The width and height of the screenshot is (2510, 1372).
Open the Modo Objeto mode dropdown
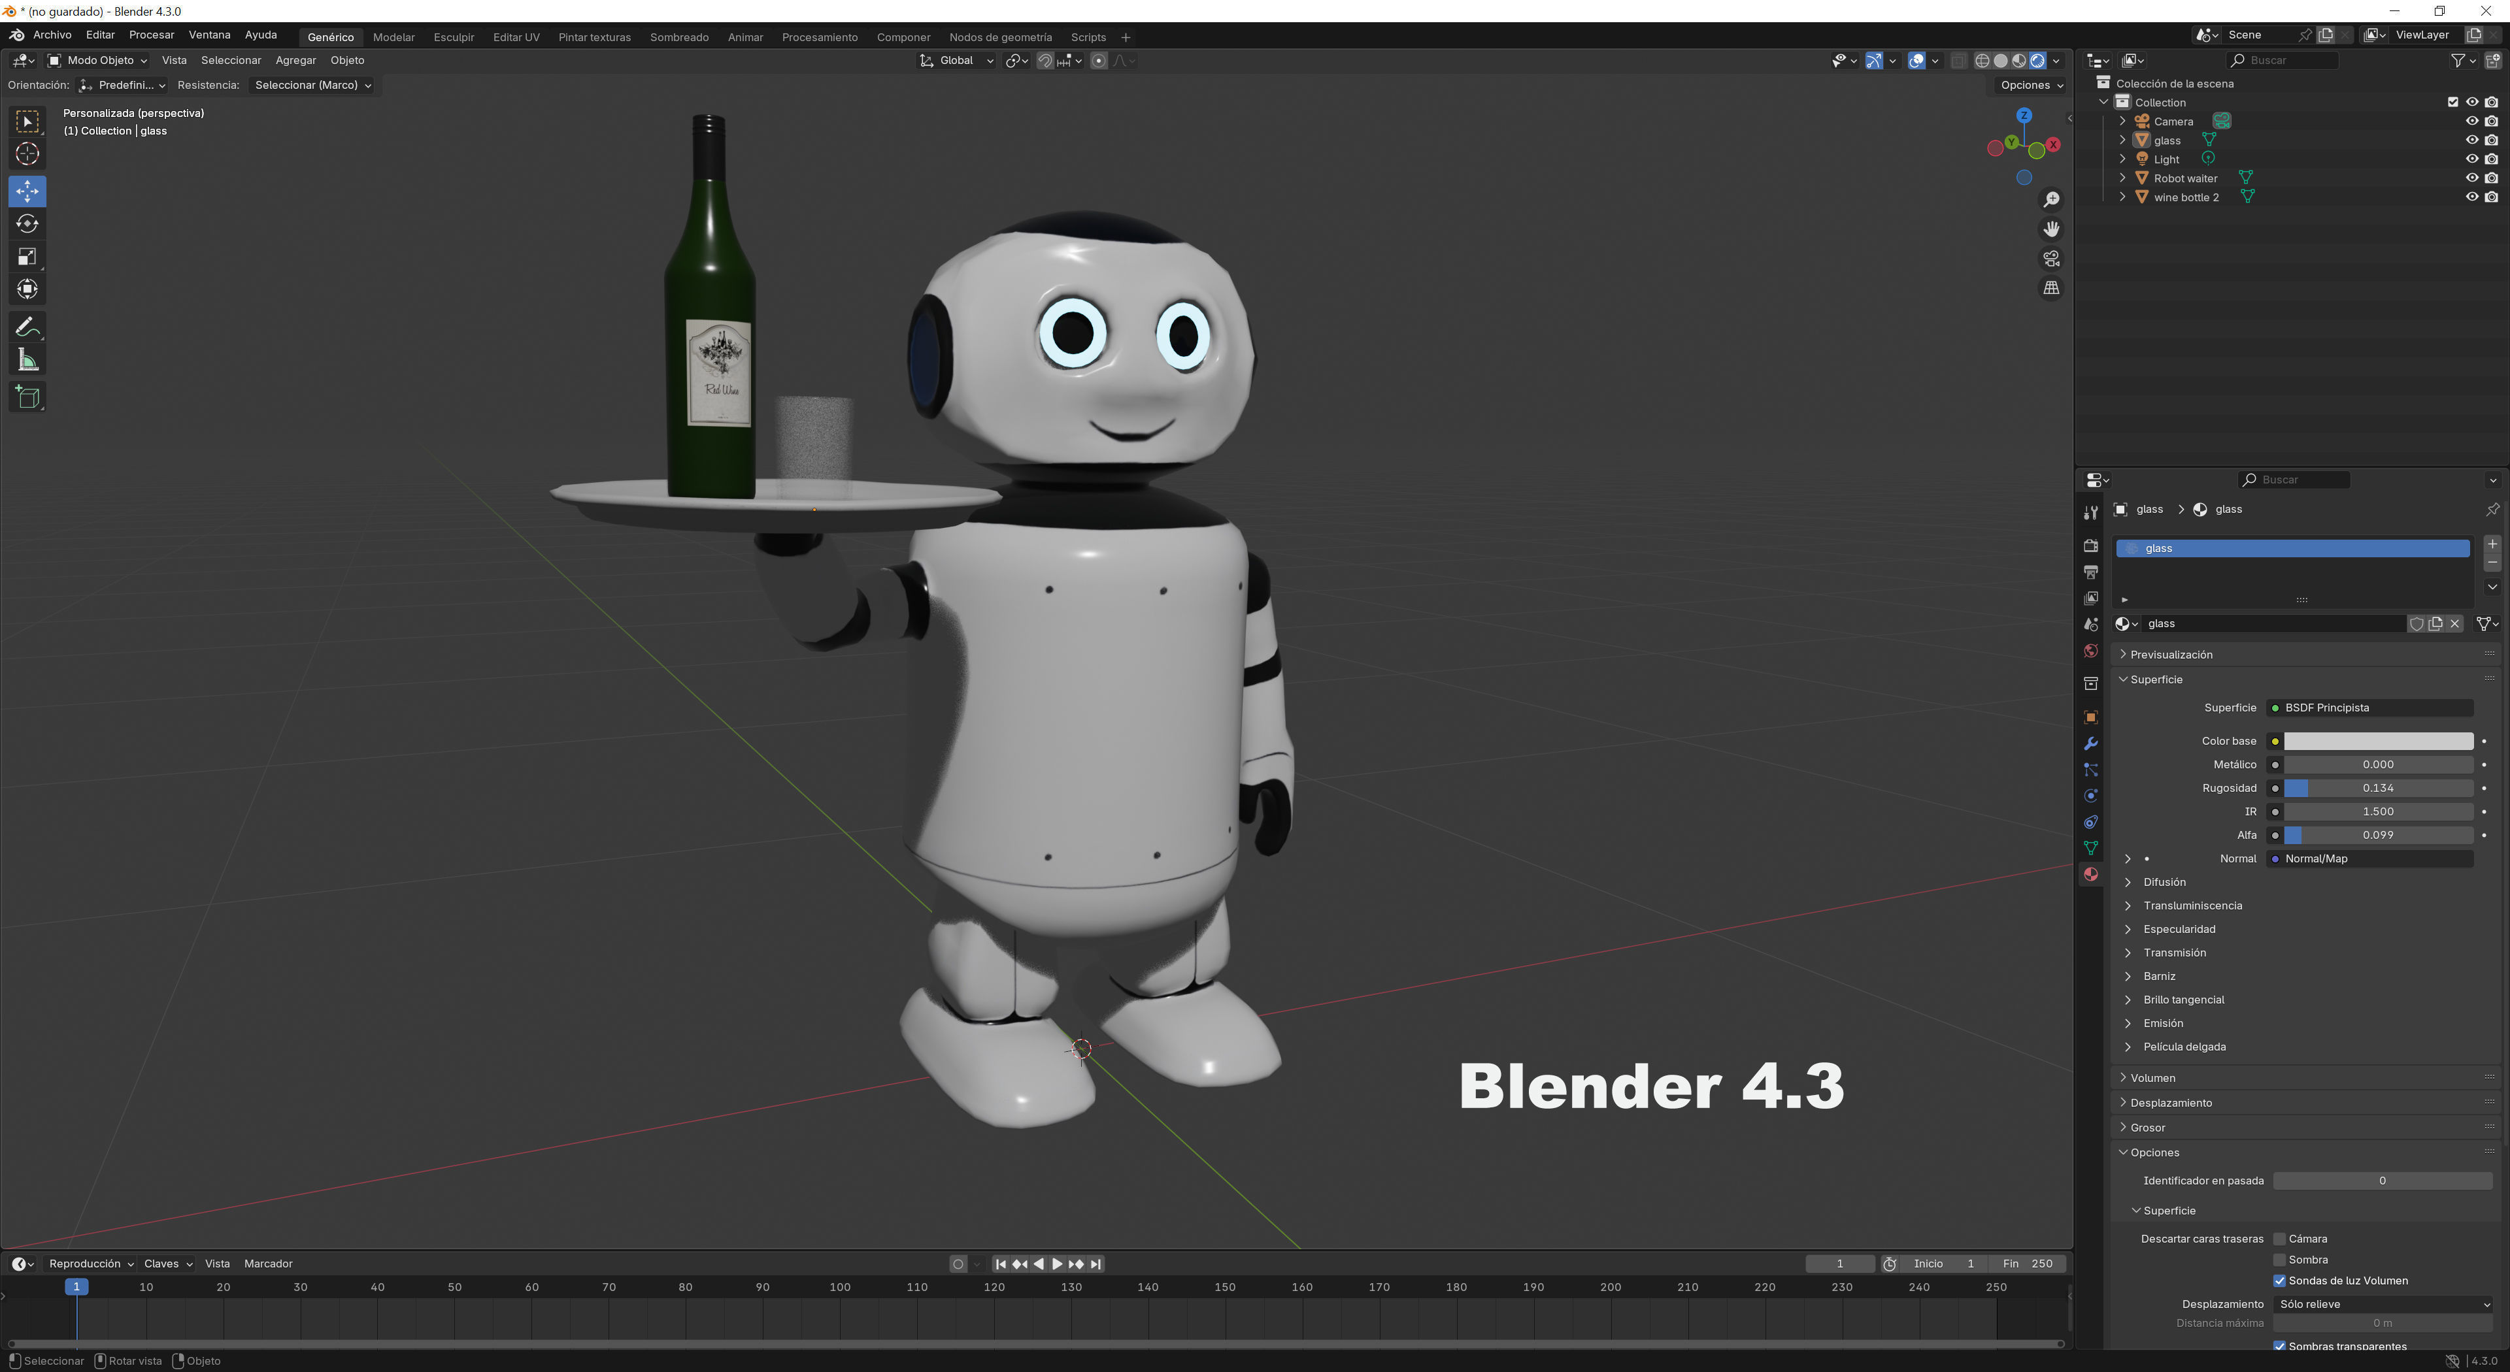point(97,60)
